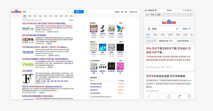Image resolution: width=213 pixels, height=111 pixels.
Task: Open the user account dropdown in desktop header
Action: pos(134,12)
